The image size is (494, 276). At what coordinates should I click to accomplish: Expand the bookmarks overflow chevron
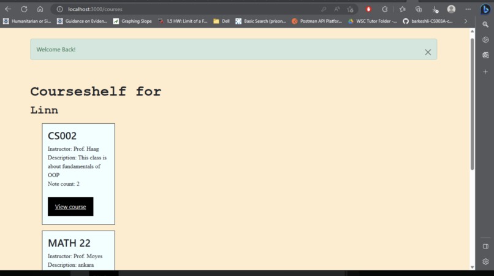[x=466, y=21]
